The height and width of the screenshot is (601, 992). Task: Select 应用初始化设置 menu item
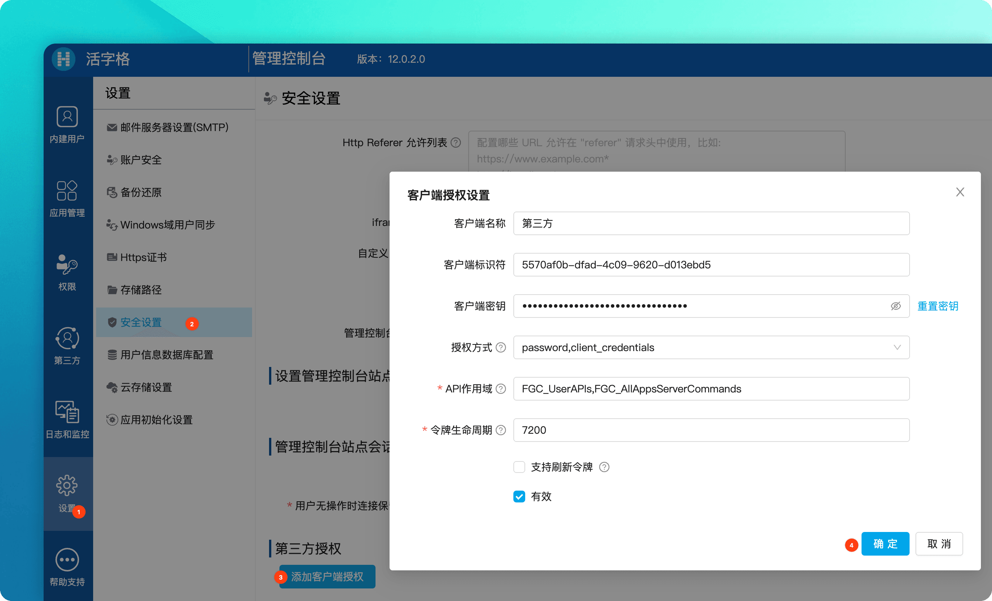click(174, 420)
